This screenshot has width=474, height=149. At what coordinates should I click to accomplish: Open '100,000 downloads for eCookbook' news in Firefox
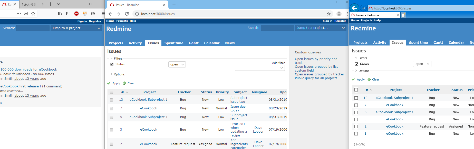coord(29,69)
